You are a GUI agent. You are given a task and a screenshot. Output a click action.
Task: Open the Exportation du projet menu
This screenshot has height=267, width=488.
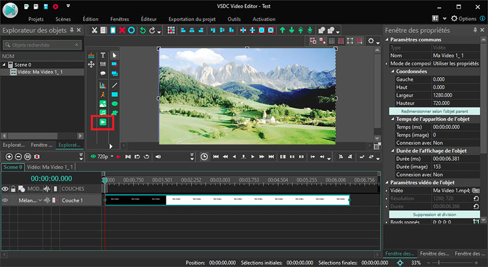pos(192,19)
